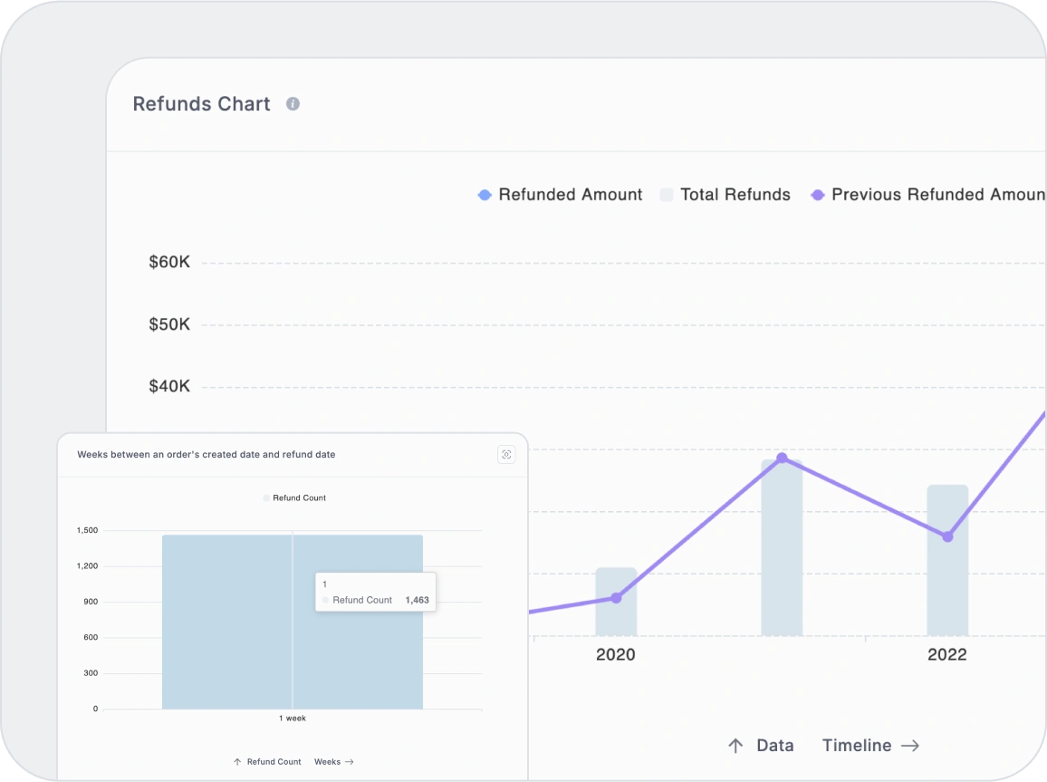
Task: Click the info icon beside Refunds Chart
Action: click(293, 104)
